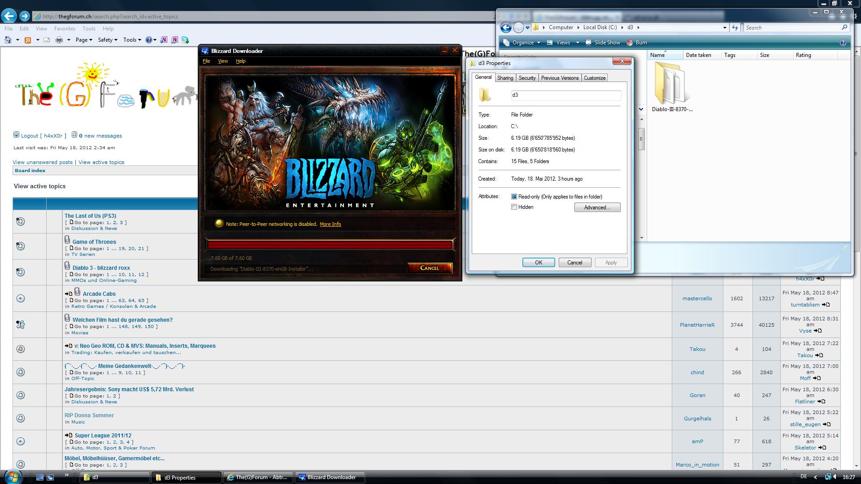Open Page dropdown in IE command bar
861x484 pixels.
84,40
